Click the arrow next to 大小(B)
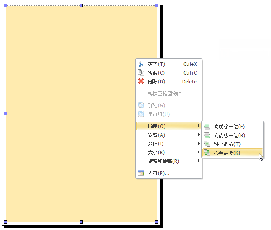271x230 pixels. point(199,152)
